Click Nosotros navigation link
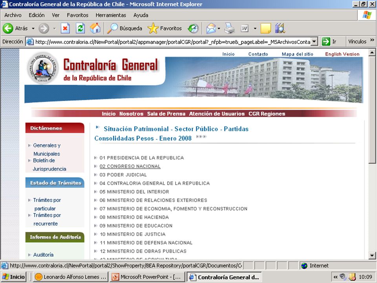The height and width of the screenshot is (283, 377). point(131,114)
